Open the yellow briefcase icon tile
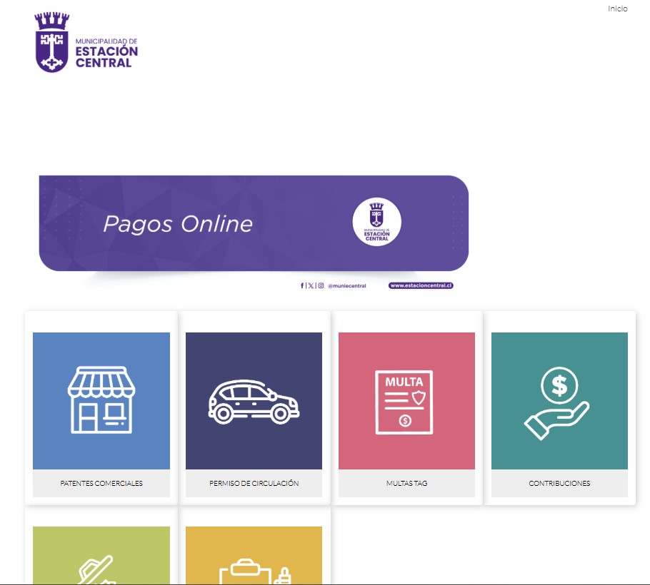Image resolution: width=650 pixels, height=585 pixels. [254, 556]
